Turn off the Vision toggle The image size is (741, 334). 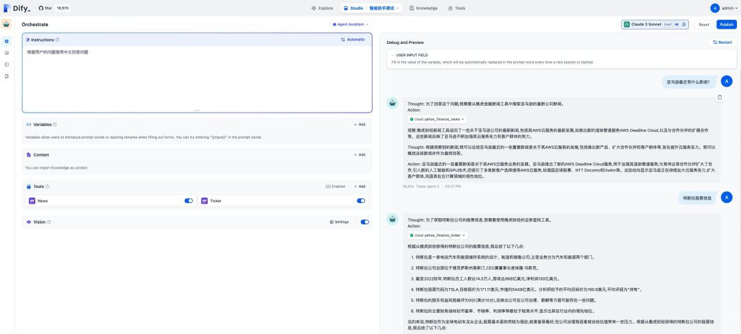(x=365, y=222)
